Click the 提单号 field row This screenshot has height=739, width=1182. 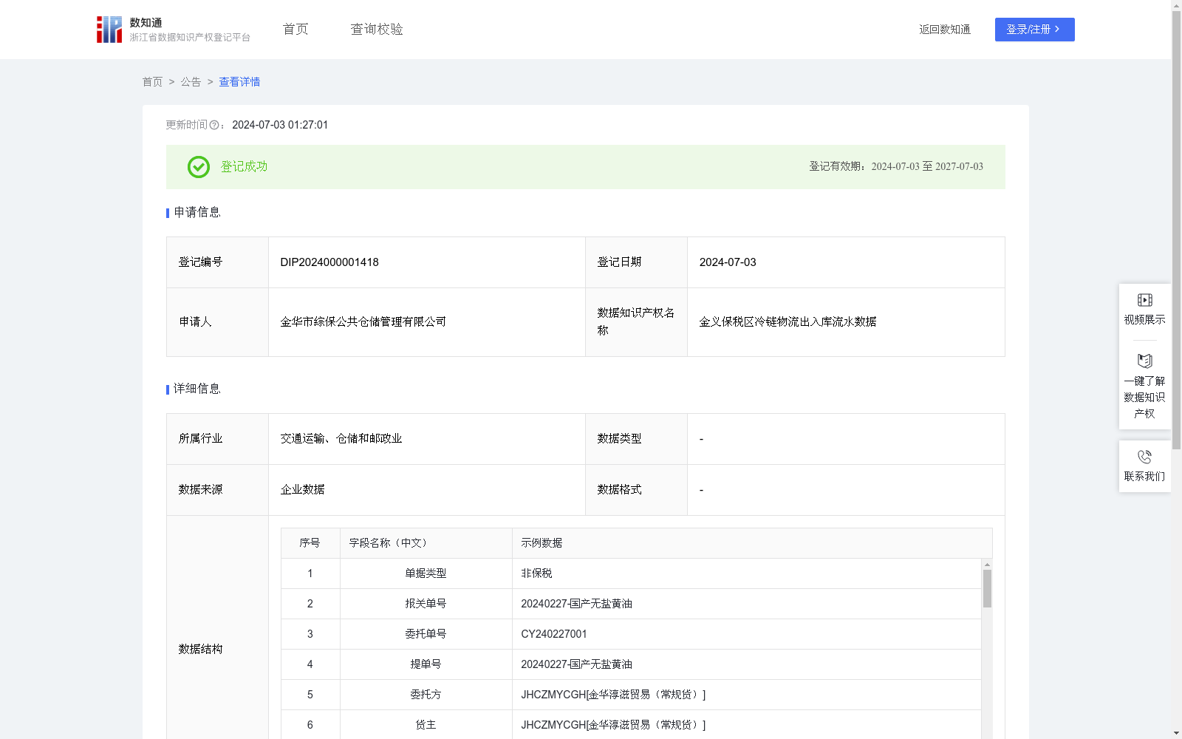coord(631,664)
